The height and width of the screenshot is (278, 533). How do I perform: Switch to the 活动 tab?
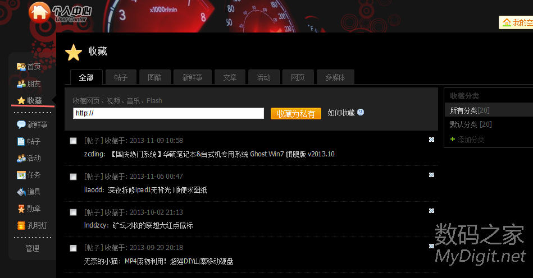pyautogui.click(x=264, y=77)
